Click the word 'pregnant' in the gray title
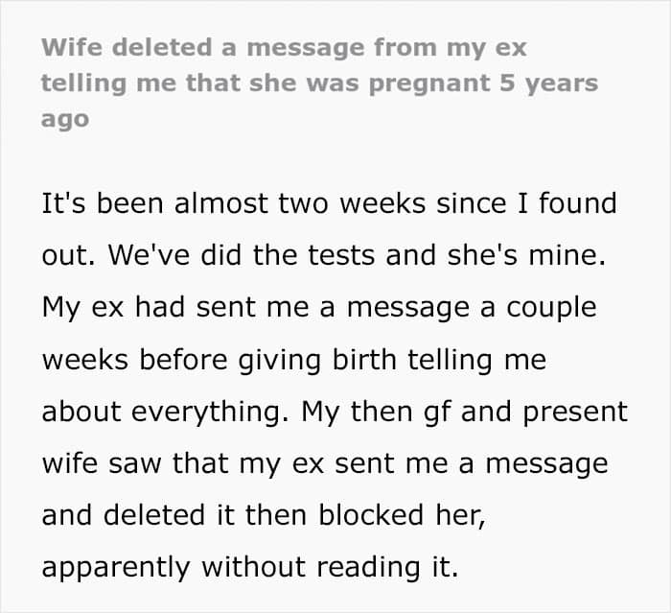Viewport: 671px width, 613px height. (429, 84)
